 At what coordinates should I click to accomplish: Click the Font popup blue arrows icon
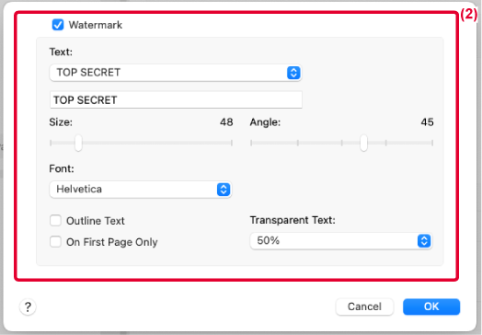tap(224, 190)
